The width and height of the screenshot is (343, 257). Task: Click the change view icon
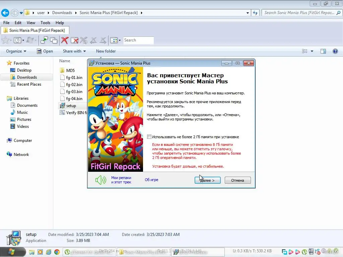point(305,51)
